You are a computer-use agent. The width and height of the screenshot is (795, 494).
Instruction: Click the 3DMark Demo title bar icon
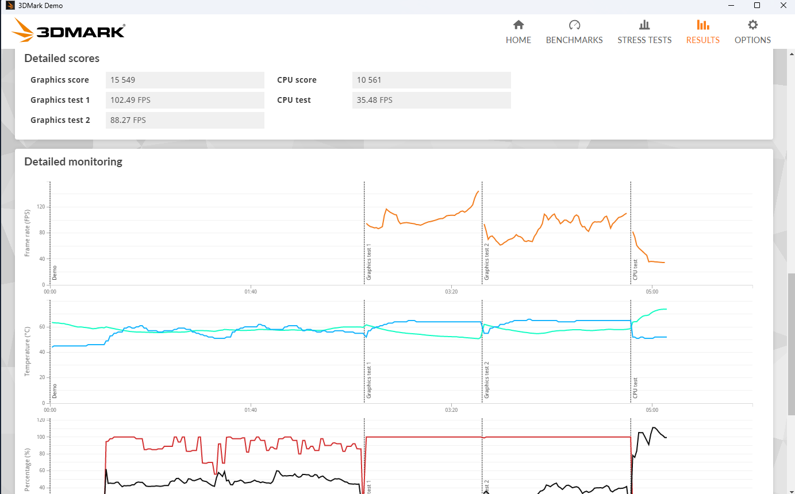click(10, 6)
